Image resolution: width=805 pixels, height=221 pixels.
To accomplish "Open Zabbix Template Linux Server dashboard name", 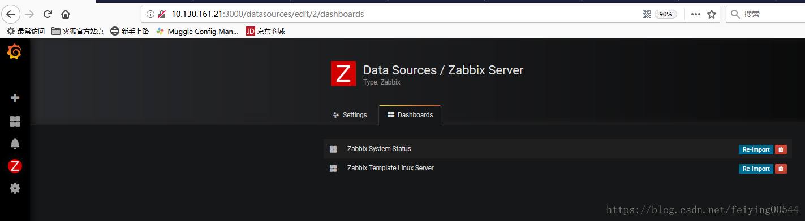I will click(x=390, y=168).
